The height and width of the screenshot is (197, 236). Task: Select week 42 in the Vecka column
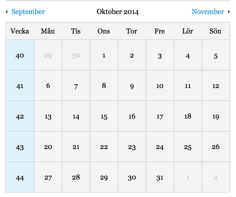click(x=20, y=116)
